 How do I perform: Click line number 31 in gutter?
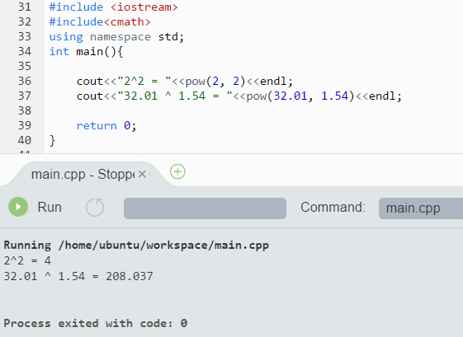pos(25,7)
